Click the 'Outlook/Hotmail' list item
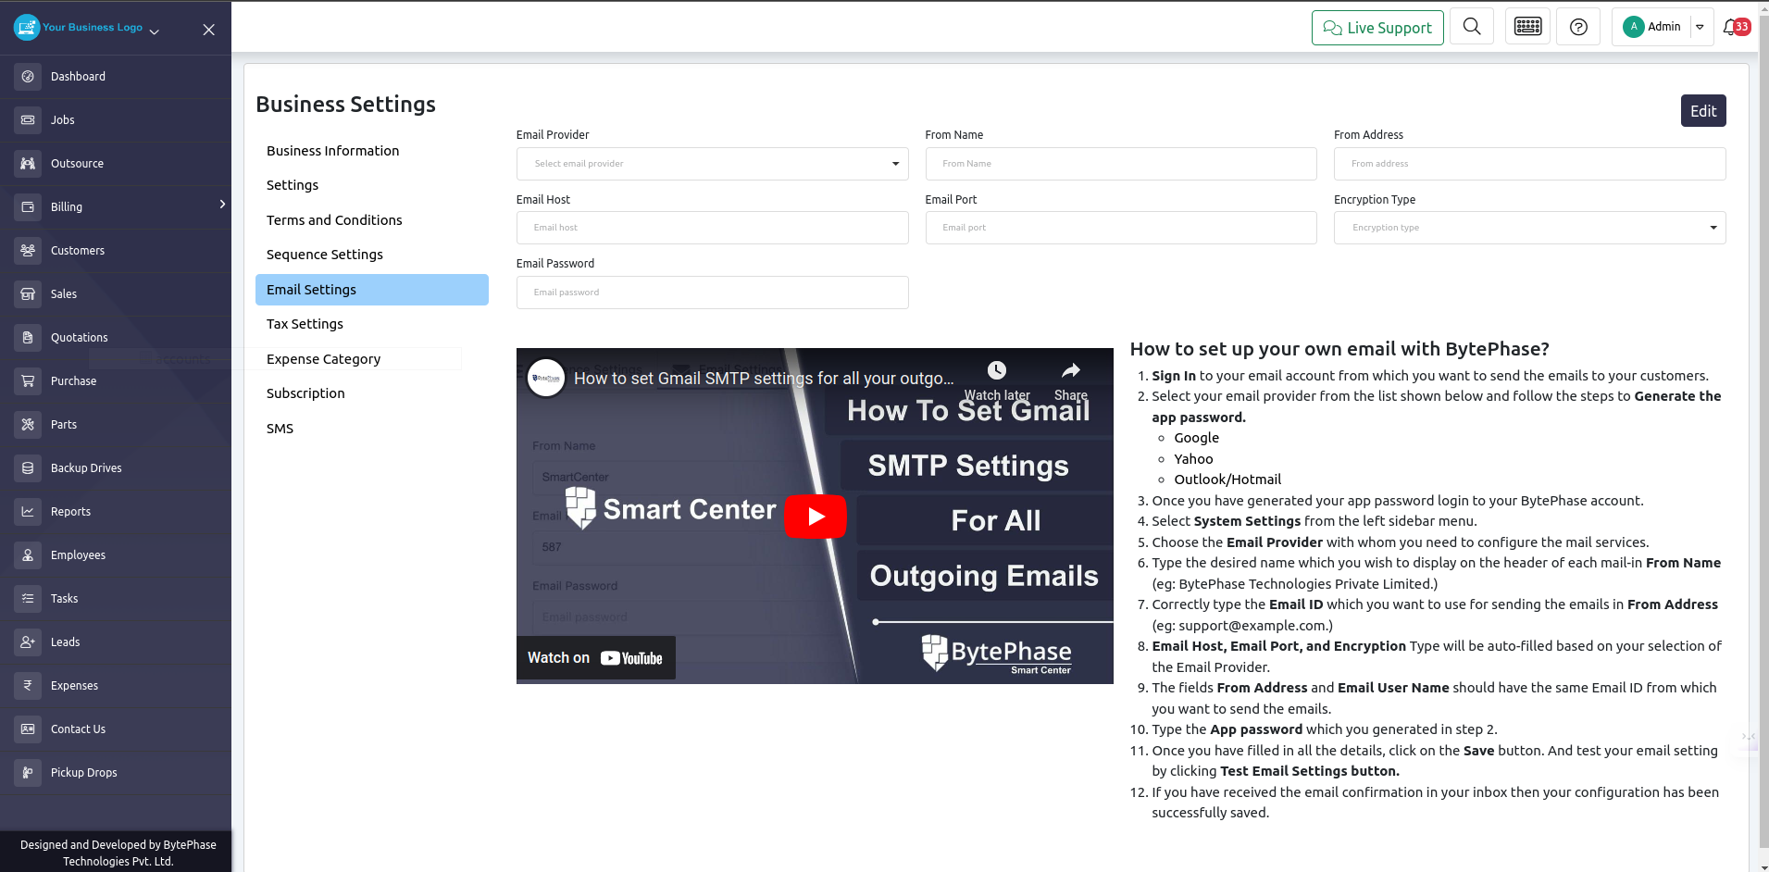 click(1227, 480)
